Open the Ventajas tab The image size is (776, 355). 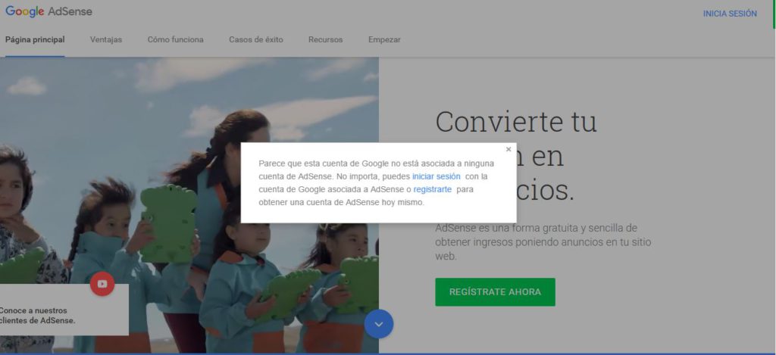click(x=106, y=39)
